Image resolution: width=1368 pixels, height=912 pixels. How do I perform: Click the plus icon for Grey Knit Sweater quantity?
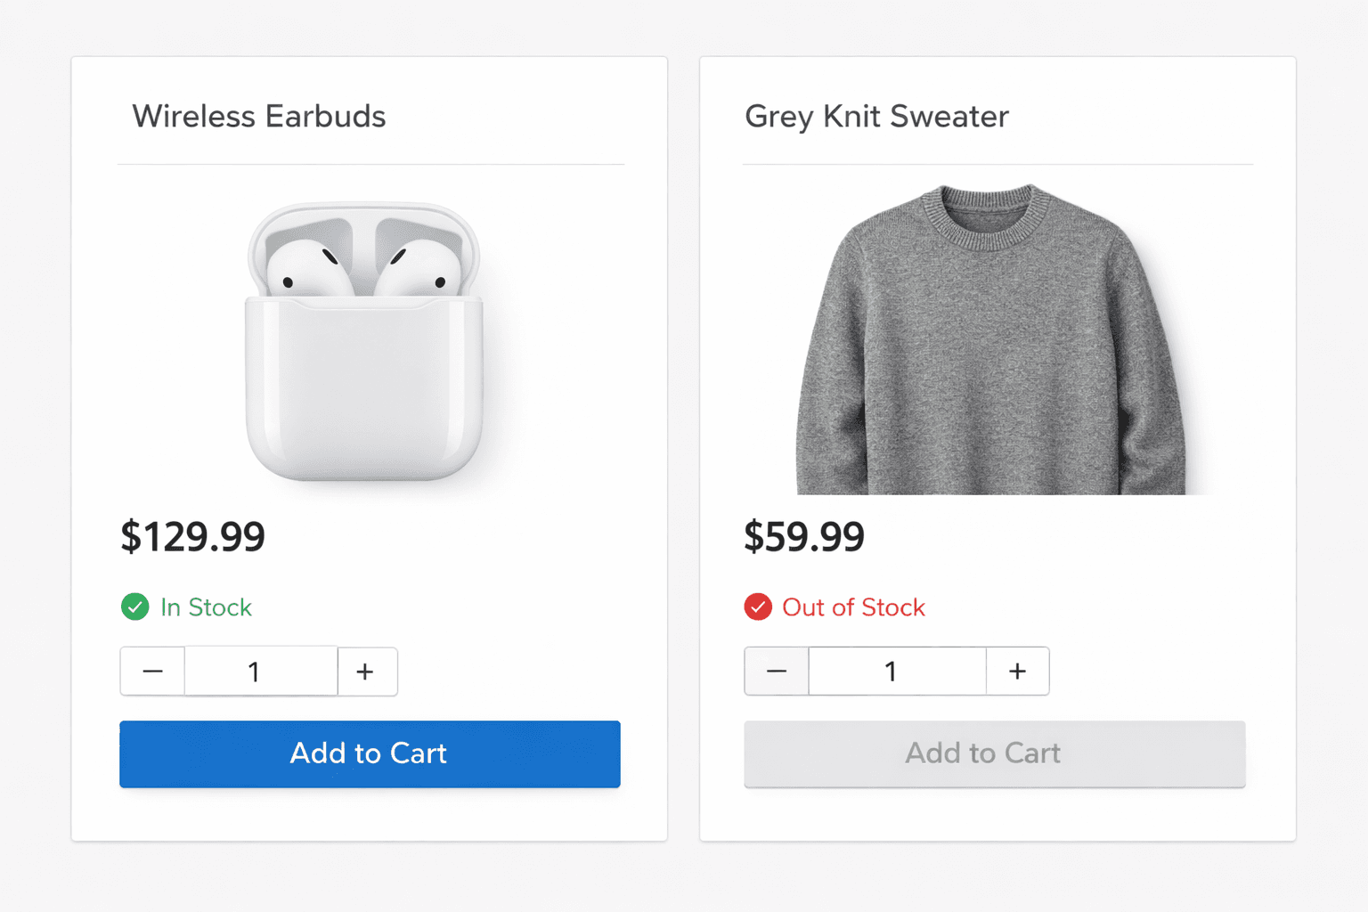coord(1017,671)
